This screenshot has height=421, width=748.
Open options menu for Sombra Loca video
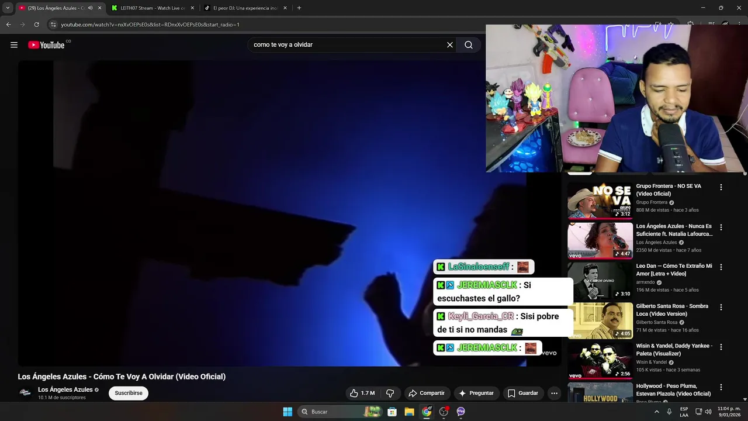pos(721,307)
